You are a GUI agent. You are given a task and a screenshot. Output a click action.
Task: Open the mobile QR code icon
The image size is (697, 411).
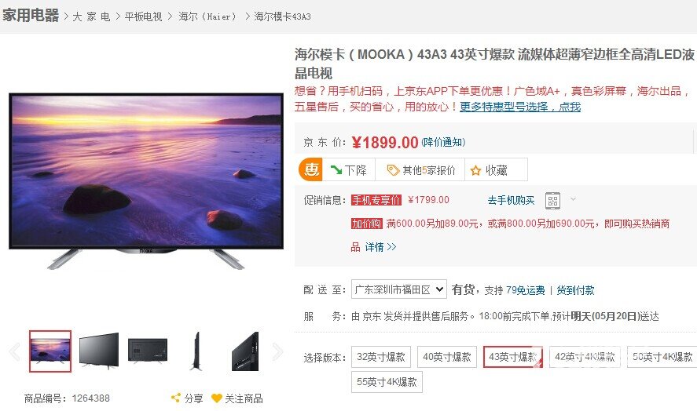click(552, 201)
